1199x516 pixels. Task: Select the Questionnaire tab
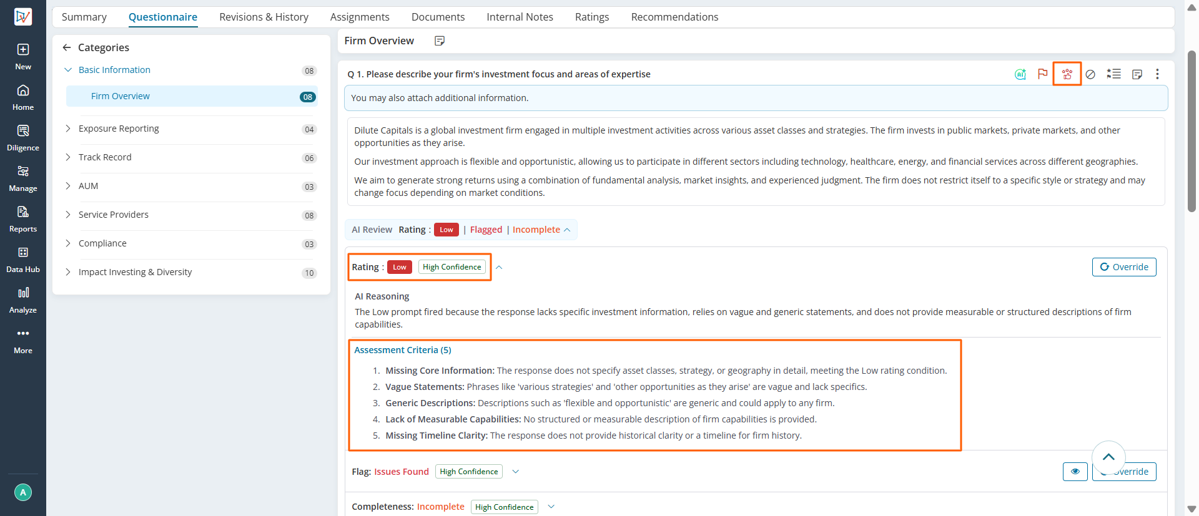click(x=163, y=17)
